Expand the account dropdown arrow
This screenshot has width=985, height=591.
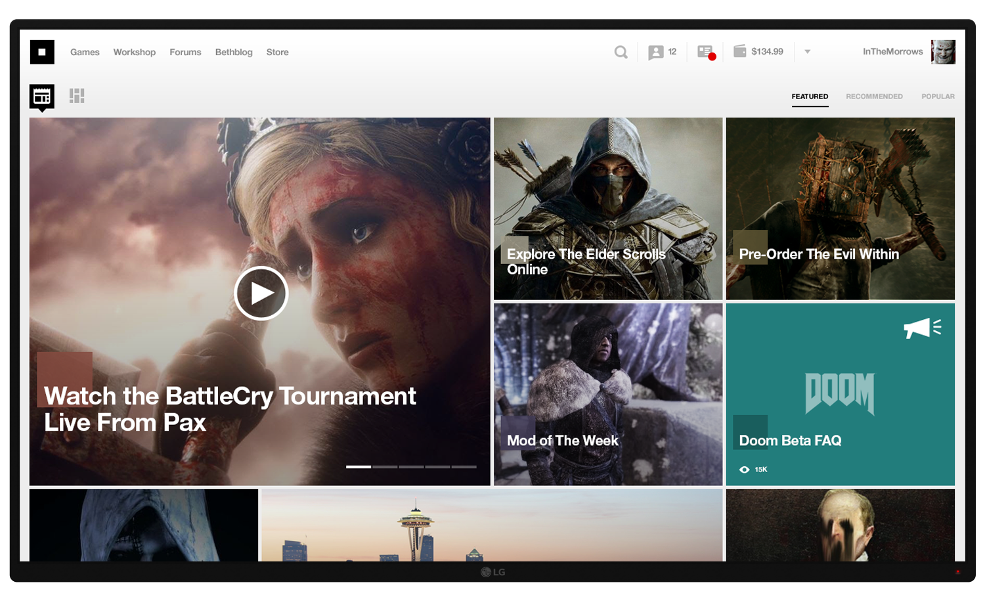point(807,52)
